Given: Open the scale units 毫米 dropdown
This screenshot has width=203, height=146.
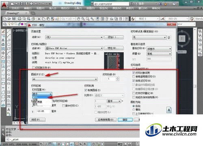Looking at the screenshot, I should pyautogui.click(x=114, y=101).
